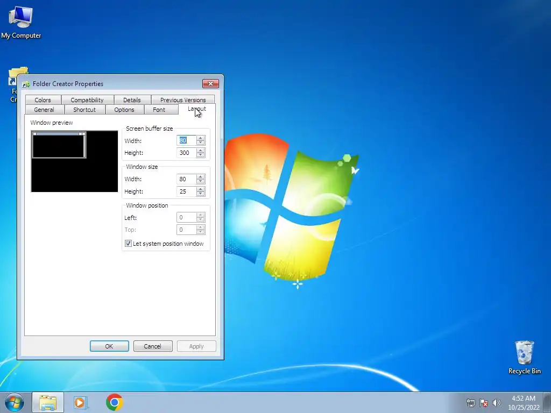Decrease Window size Height using down arrow
This screenshot has height=413, width=551.
click(x=201, y=194)
